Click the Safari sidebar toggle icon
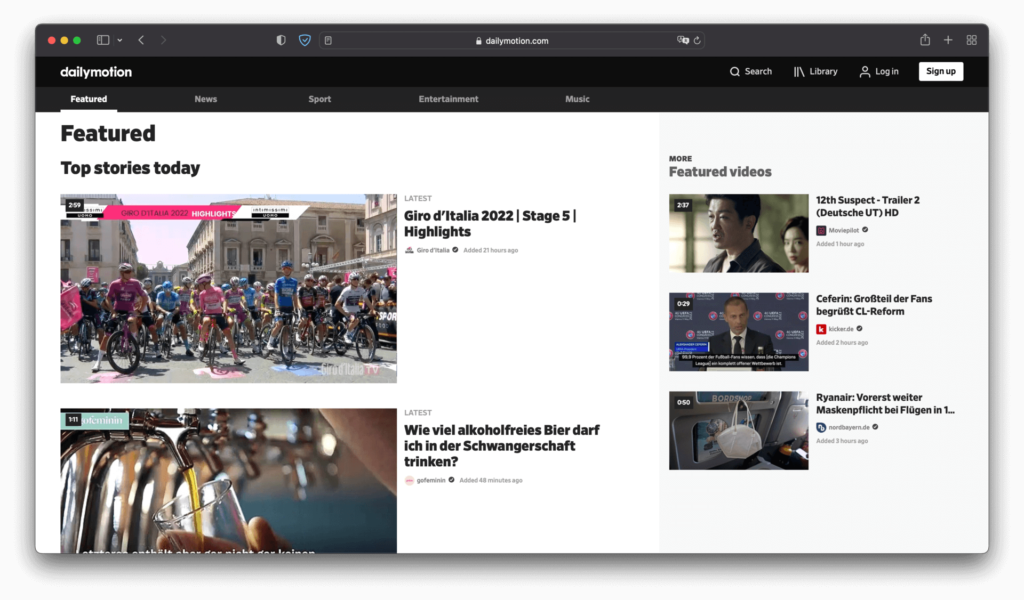This screenshot has height=600, width=1024. click(103, 40)
